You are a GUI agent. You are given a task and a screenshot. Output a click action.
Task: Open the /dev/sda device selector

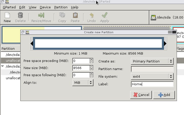167,18
